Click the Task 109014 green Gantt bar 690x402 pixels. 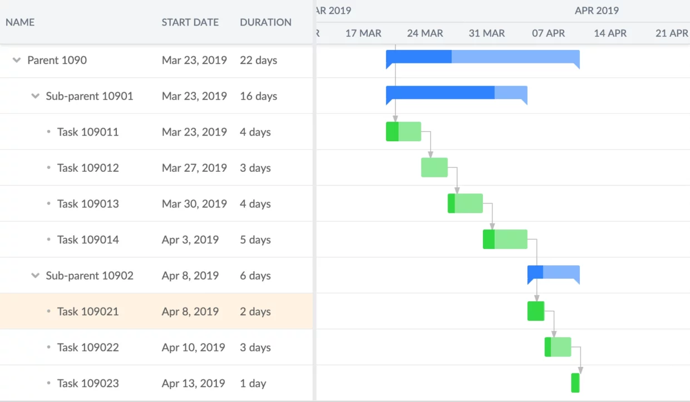tap(505, 239)
